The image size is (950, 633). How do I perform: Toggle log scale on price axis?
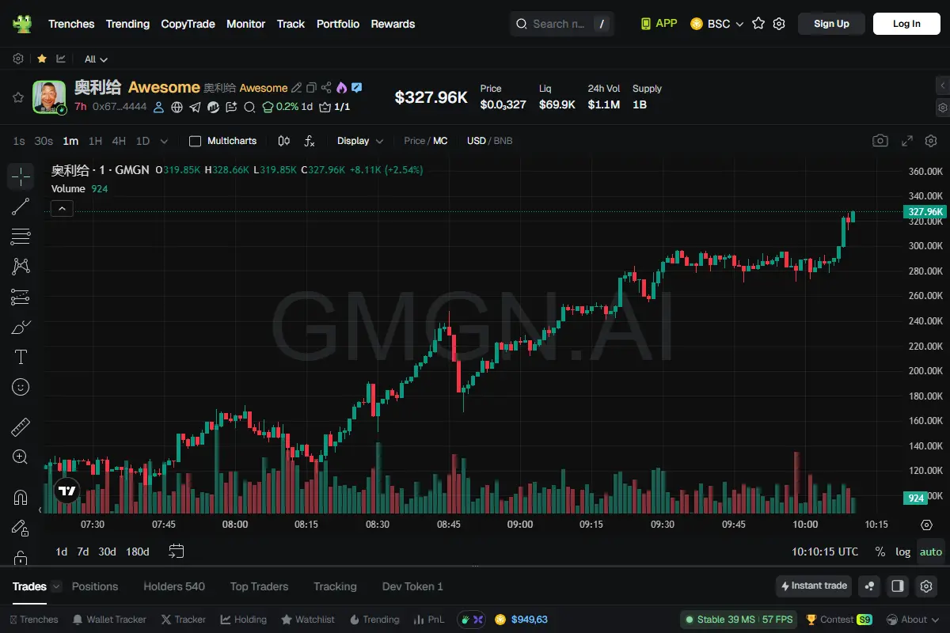(x=902, y=552)
